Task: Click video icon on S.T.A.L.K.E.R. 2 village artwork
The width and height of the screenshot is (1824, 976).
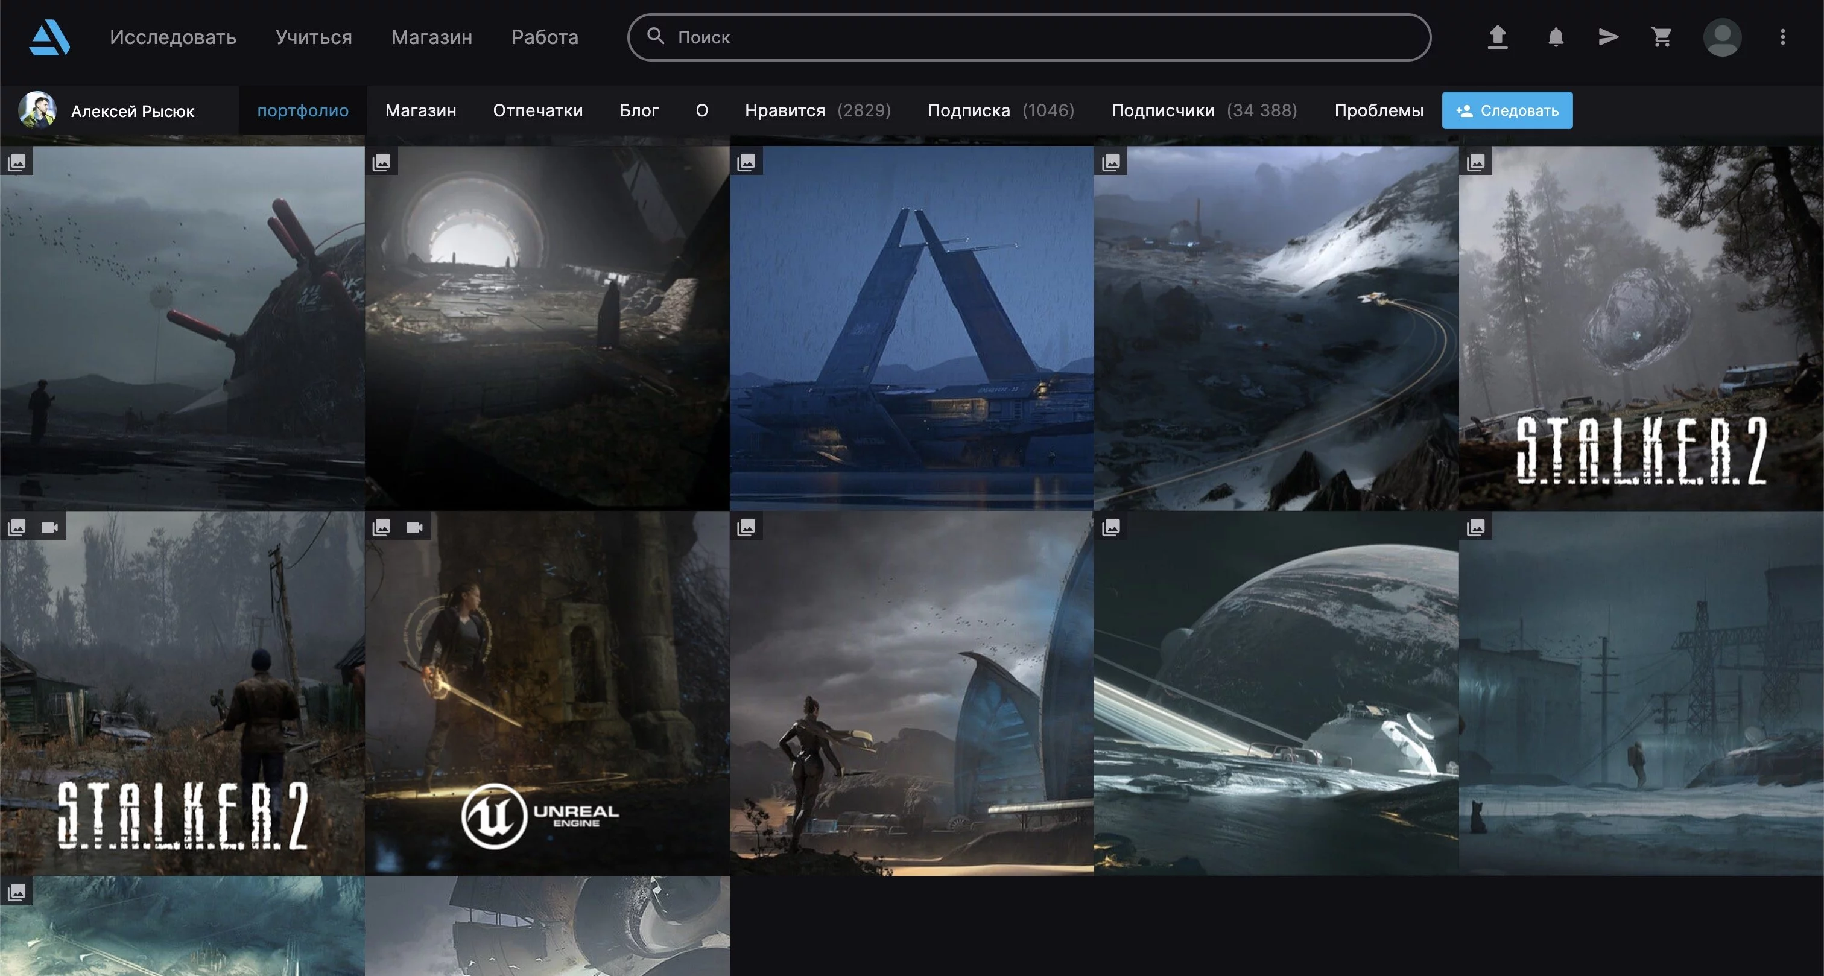Action: click(49, 527)
